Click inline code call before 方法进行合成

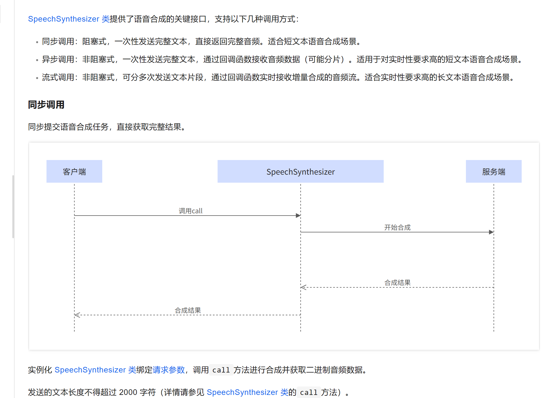[x=221, y=370]
